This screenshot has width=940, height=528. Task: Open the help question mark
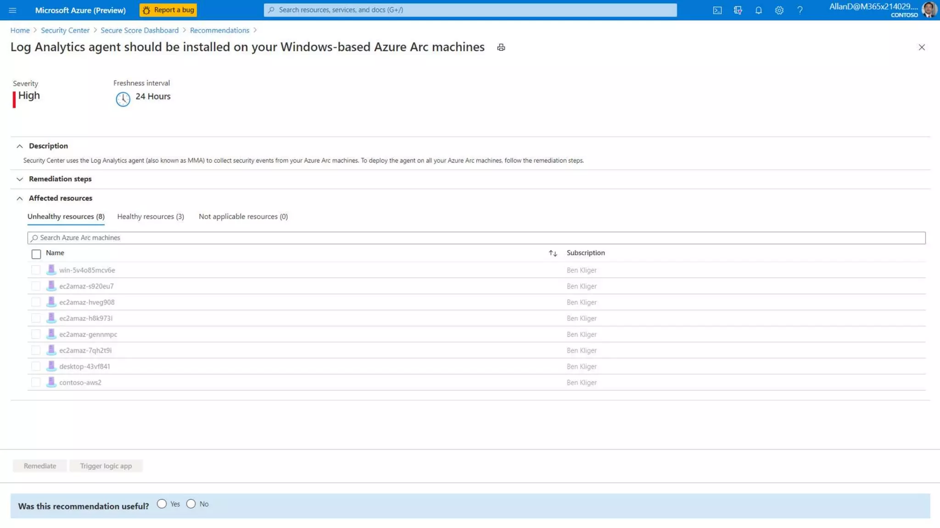800,10
